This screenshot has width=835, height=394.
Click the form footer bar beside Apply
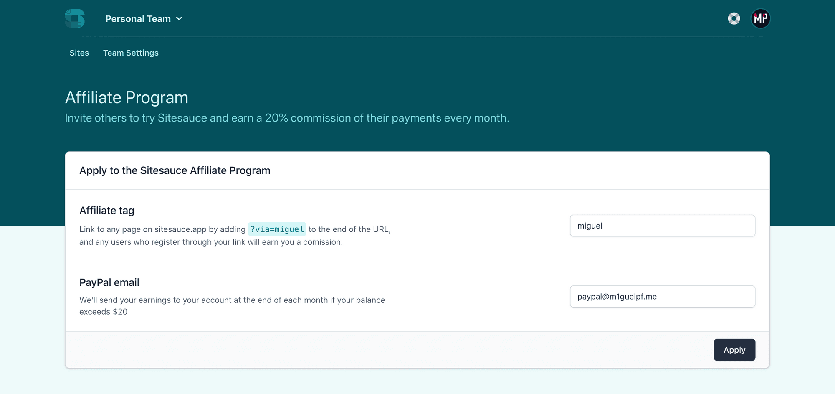click(388, 350)
